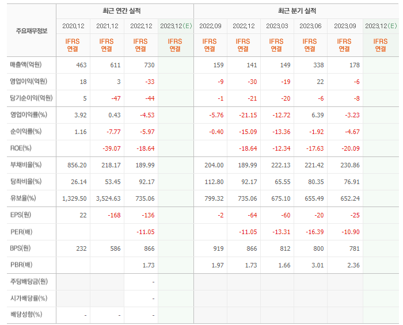Viewport: 403px width, 325px height.
Task: Click the 영업이익률 value -21.15
Action: tap(248, 115)
